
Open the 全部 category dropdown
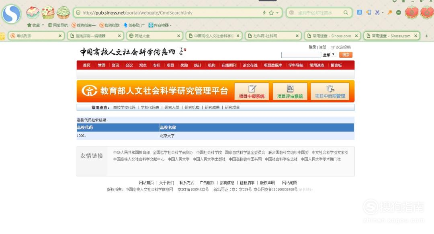coord(329,55)
